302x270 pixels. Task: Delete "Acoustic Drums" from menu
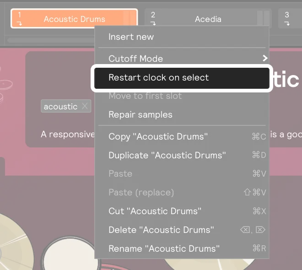(182, 230)
